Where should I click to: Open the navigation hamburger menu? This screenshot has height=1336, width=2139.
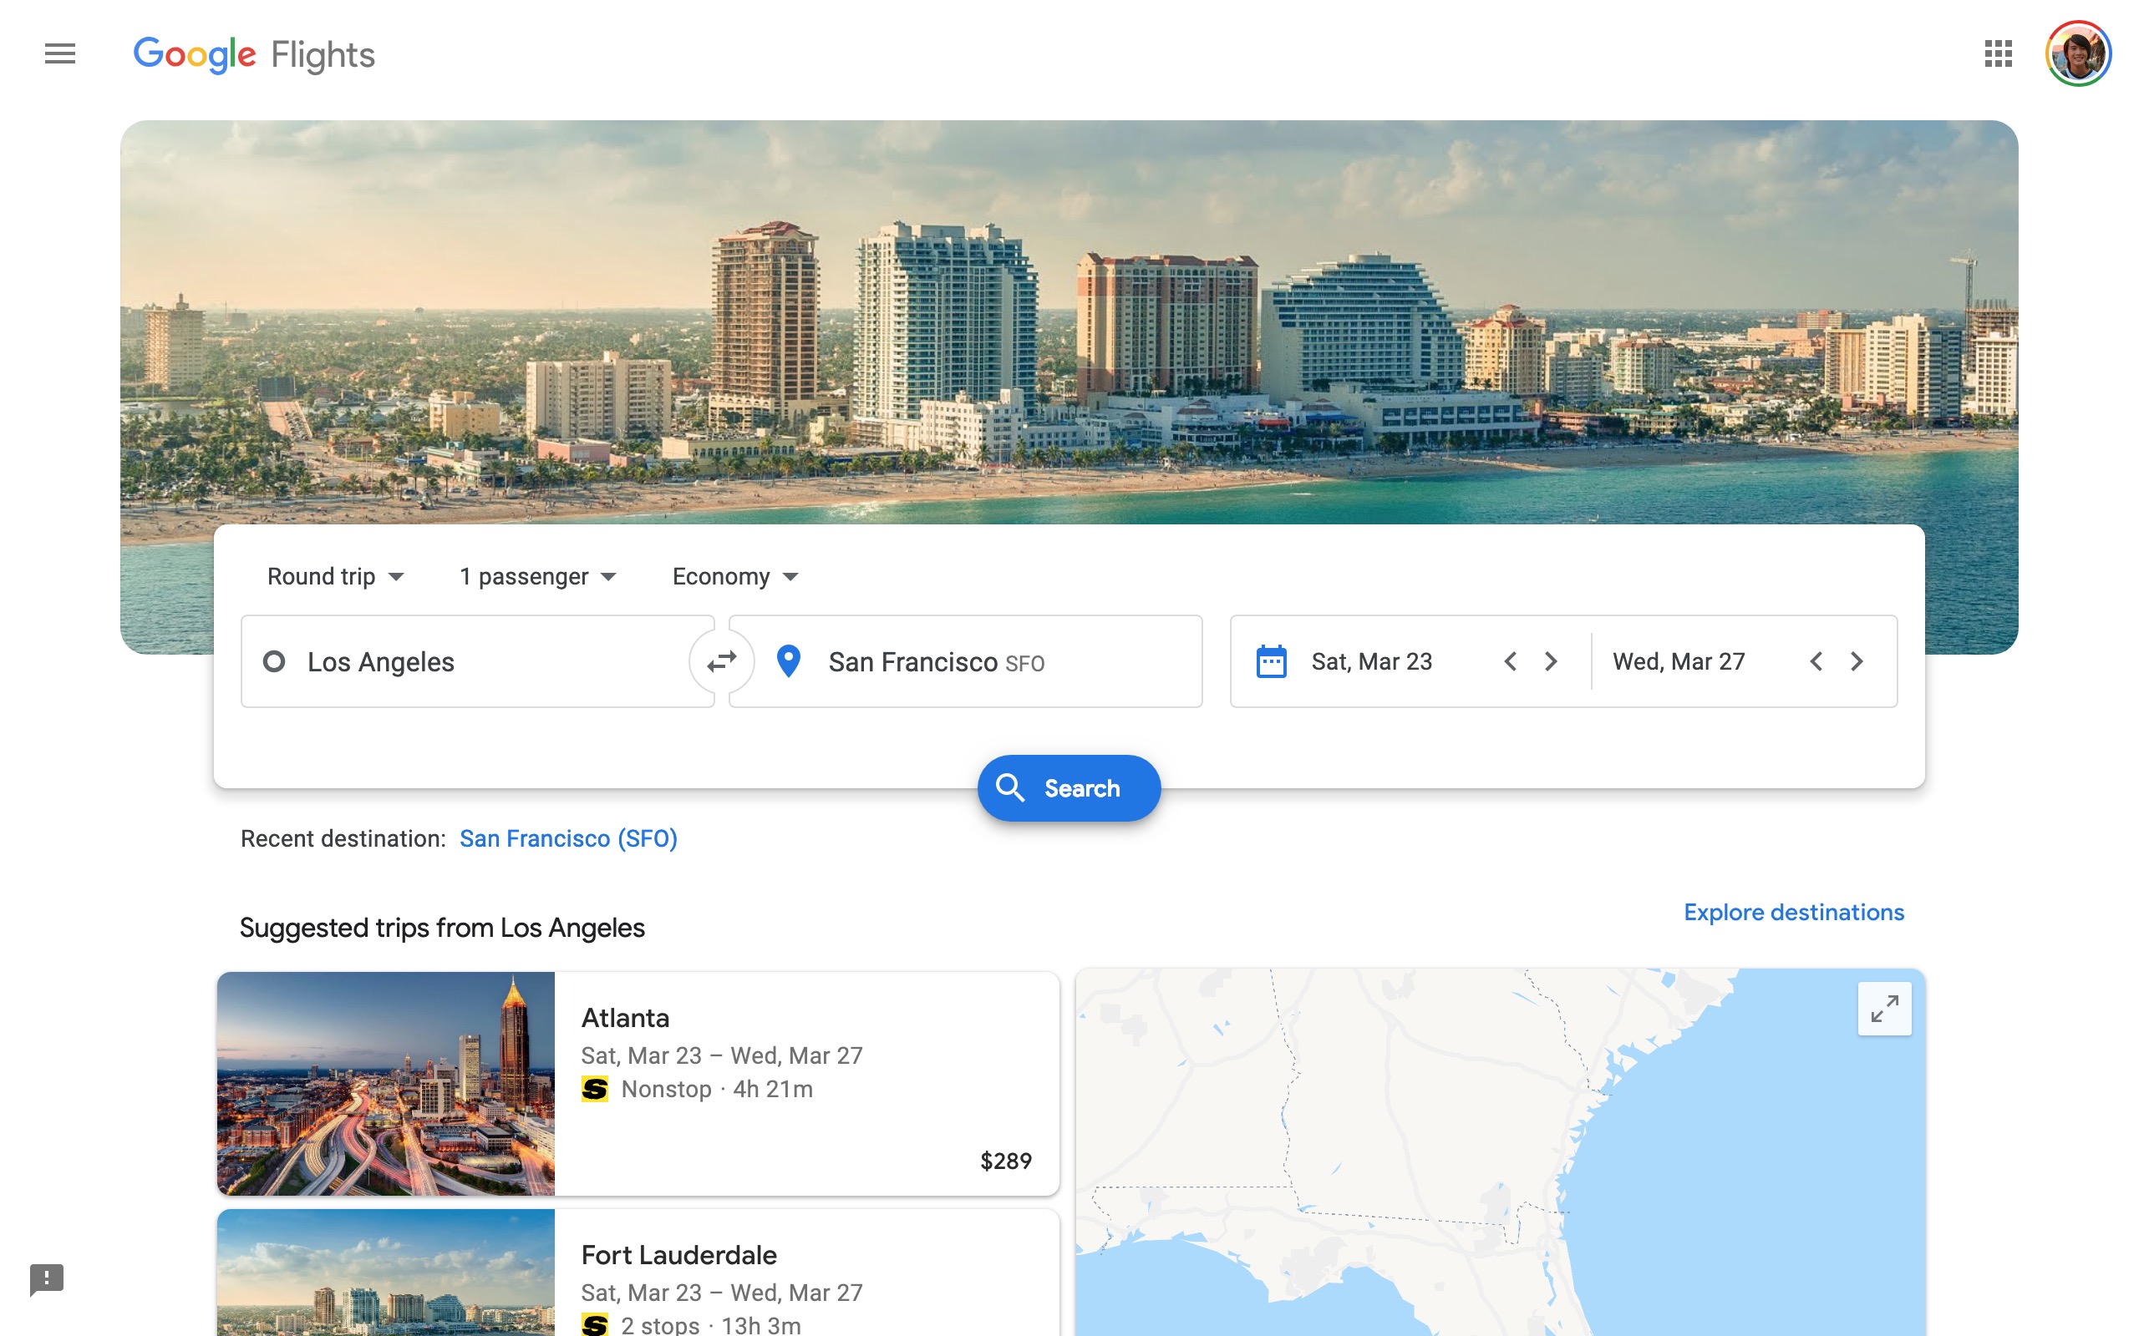[60, 54]
